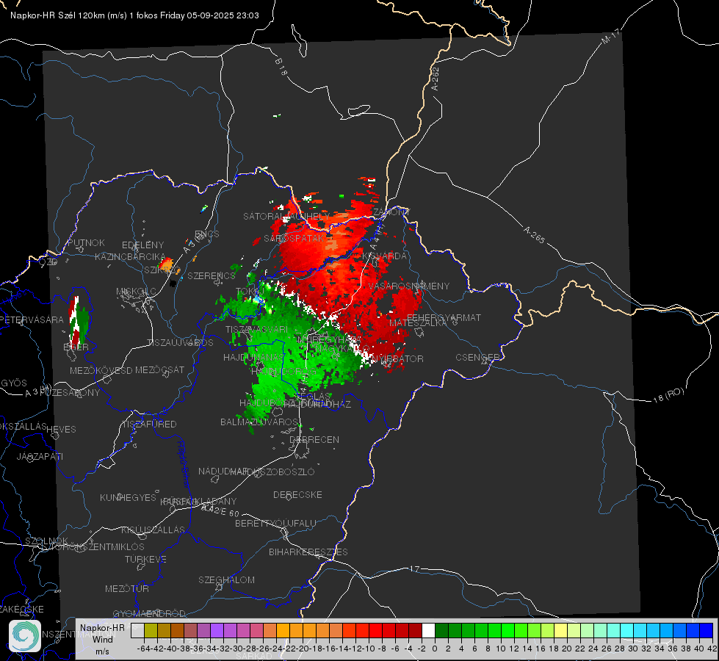Click the CSENGER town label
The image size is (719, 661).
tap(478, 358)
